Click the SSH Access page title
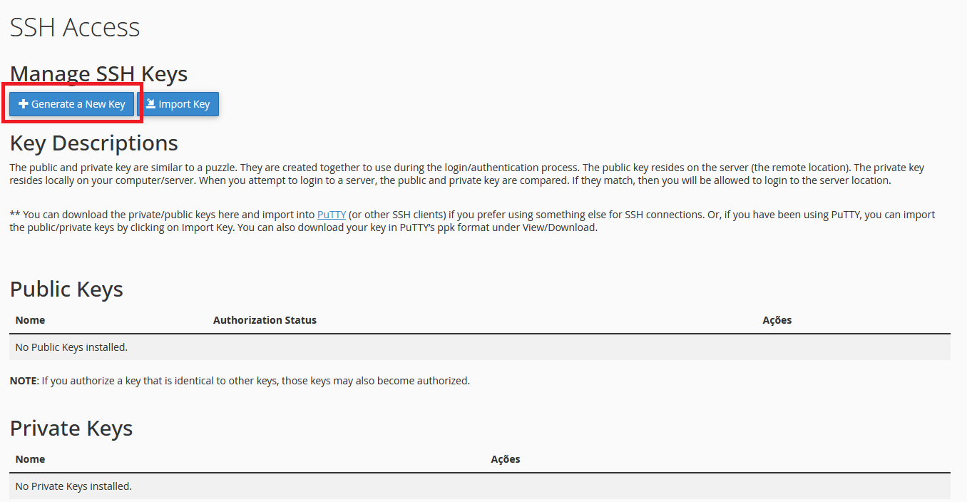Viewport: 967px width, 502px height. [x=75, y=28]
